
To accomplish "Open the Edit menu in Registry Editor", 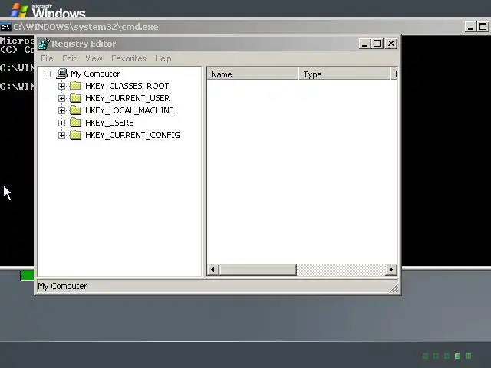I will [x=69, y=58].
